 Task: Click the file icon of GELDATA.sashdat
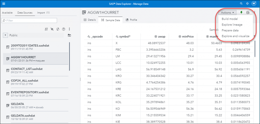pyautogui.click(x=8, y=117)
